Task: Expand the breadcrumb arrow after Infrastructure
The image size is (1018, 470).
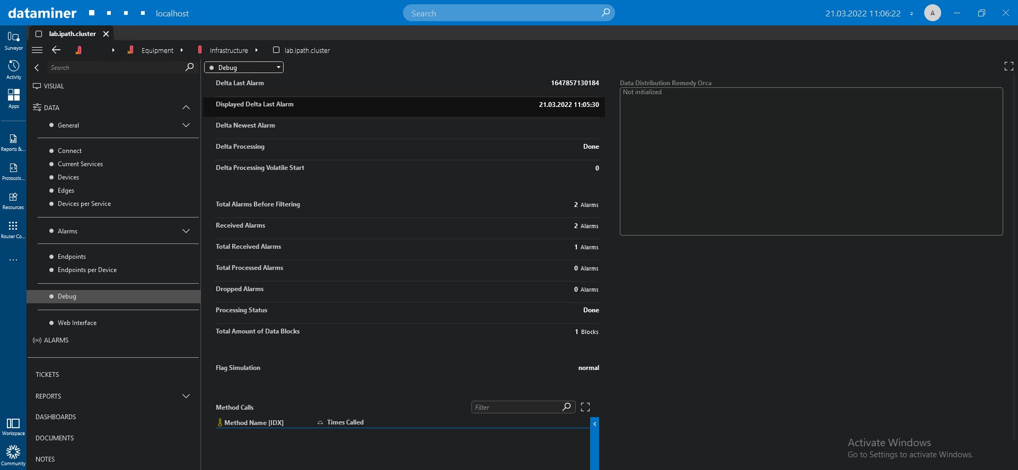Action: [256, 50]
